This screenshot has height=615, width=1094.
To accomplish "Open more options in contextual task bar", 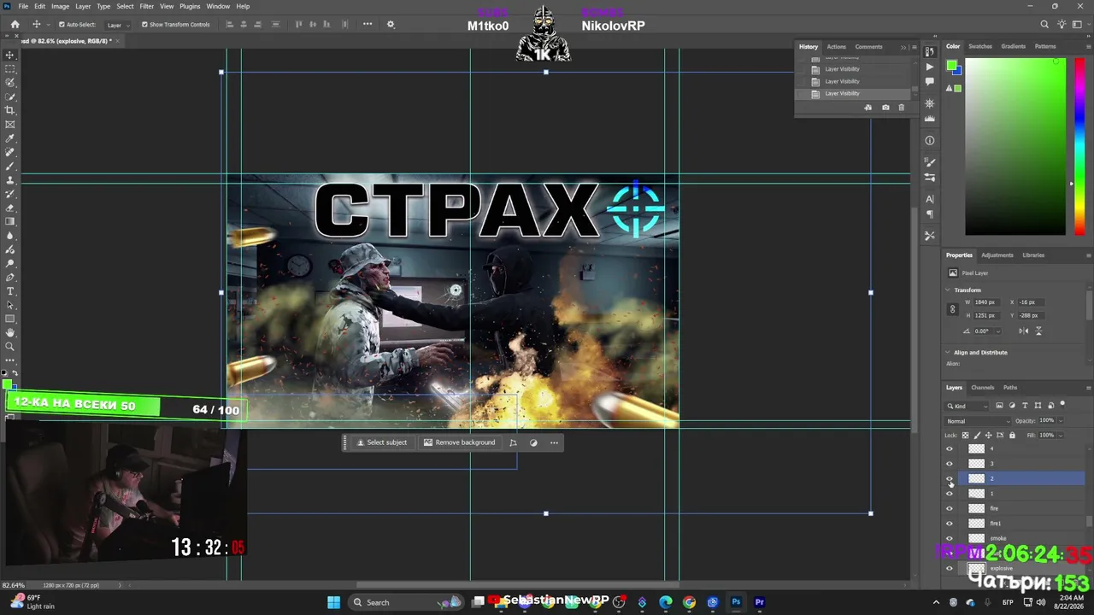I will tap(554, 442).
